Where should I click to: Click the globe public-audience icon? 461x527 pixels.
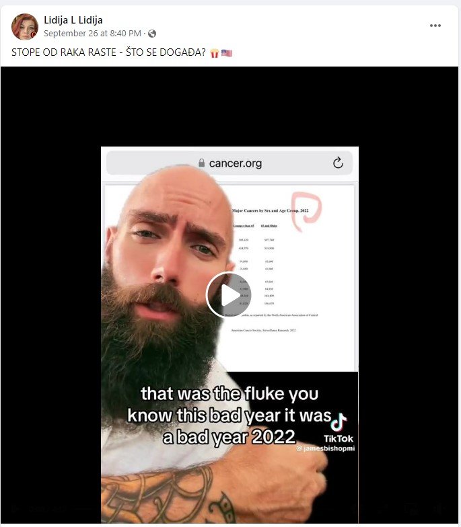click(x=152, y=34)
